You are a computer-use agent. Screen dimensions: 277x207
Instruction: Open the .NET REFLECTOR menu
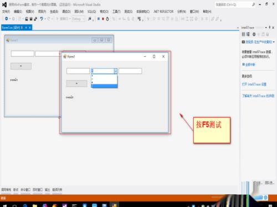163,12
